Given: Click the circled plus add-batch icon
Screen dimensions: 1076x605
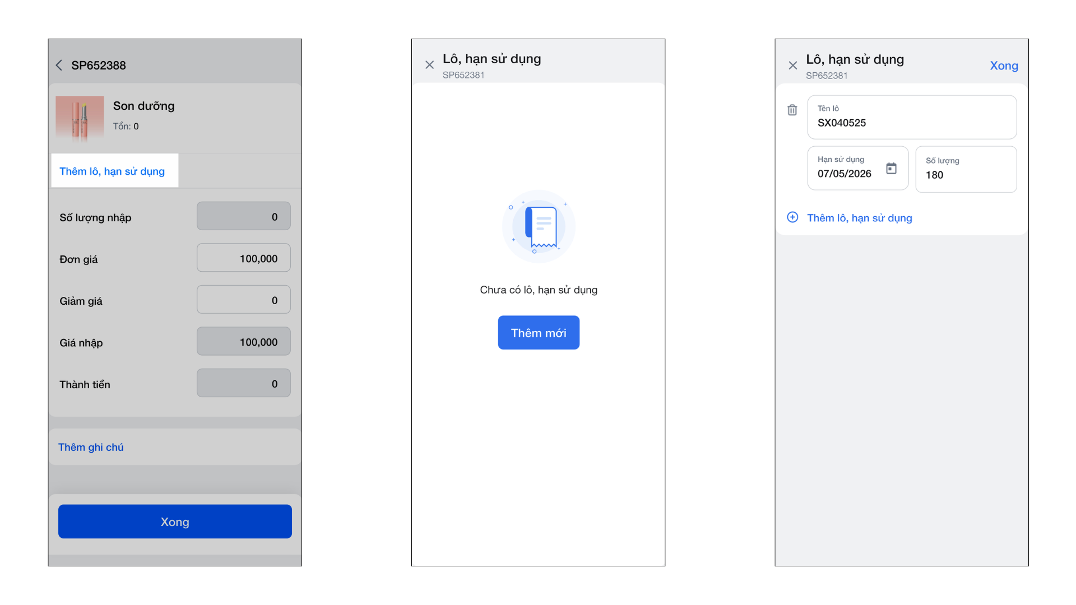Looking at the screenshot, I should pos(792,217).
